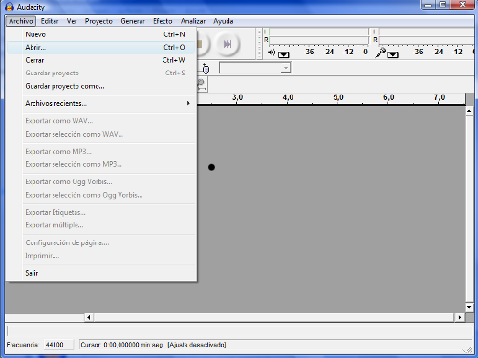This screenshot has height=358, width=478.
Task: Click Exportar selección como MP3... entry
Action: click(101, 164)
